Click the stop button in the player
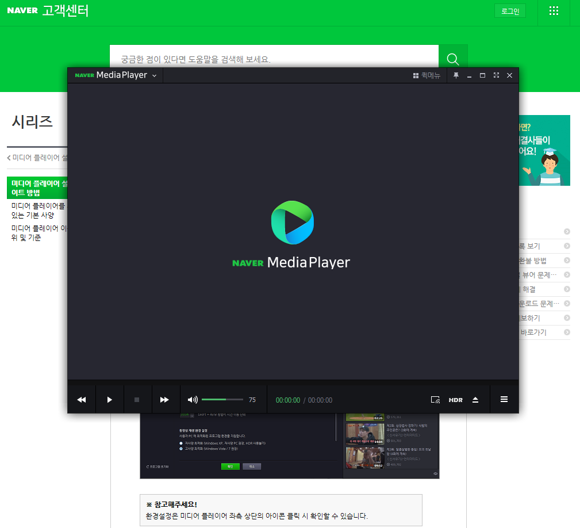 [x=137, y=400]
